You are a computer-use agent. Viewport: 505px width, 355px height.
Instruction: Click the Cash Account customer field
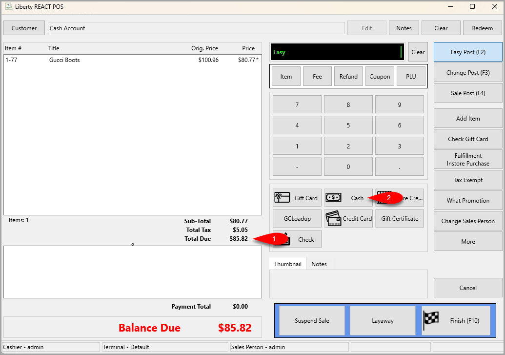[196, 28]
